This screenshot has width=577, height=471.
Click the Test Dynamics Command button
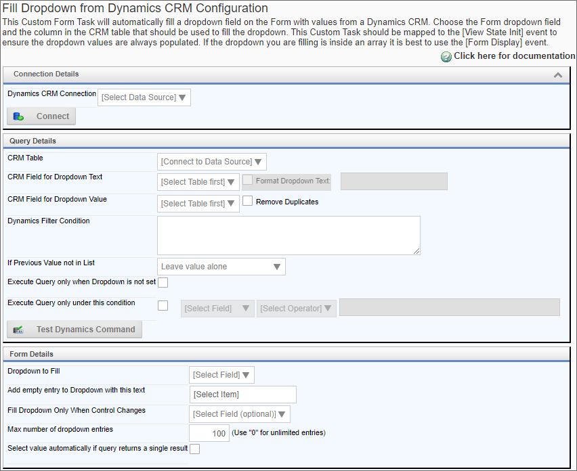click(x=74, y=330)
